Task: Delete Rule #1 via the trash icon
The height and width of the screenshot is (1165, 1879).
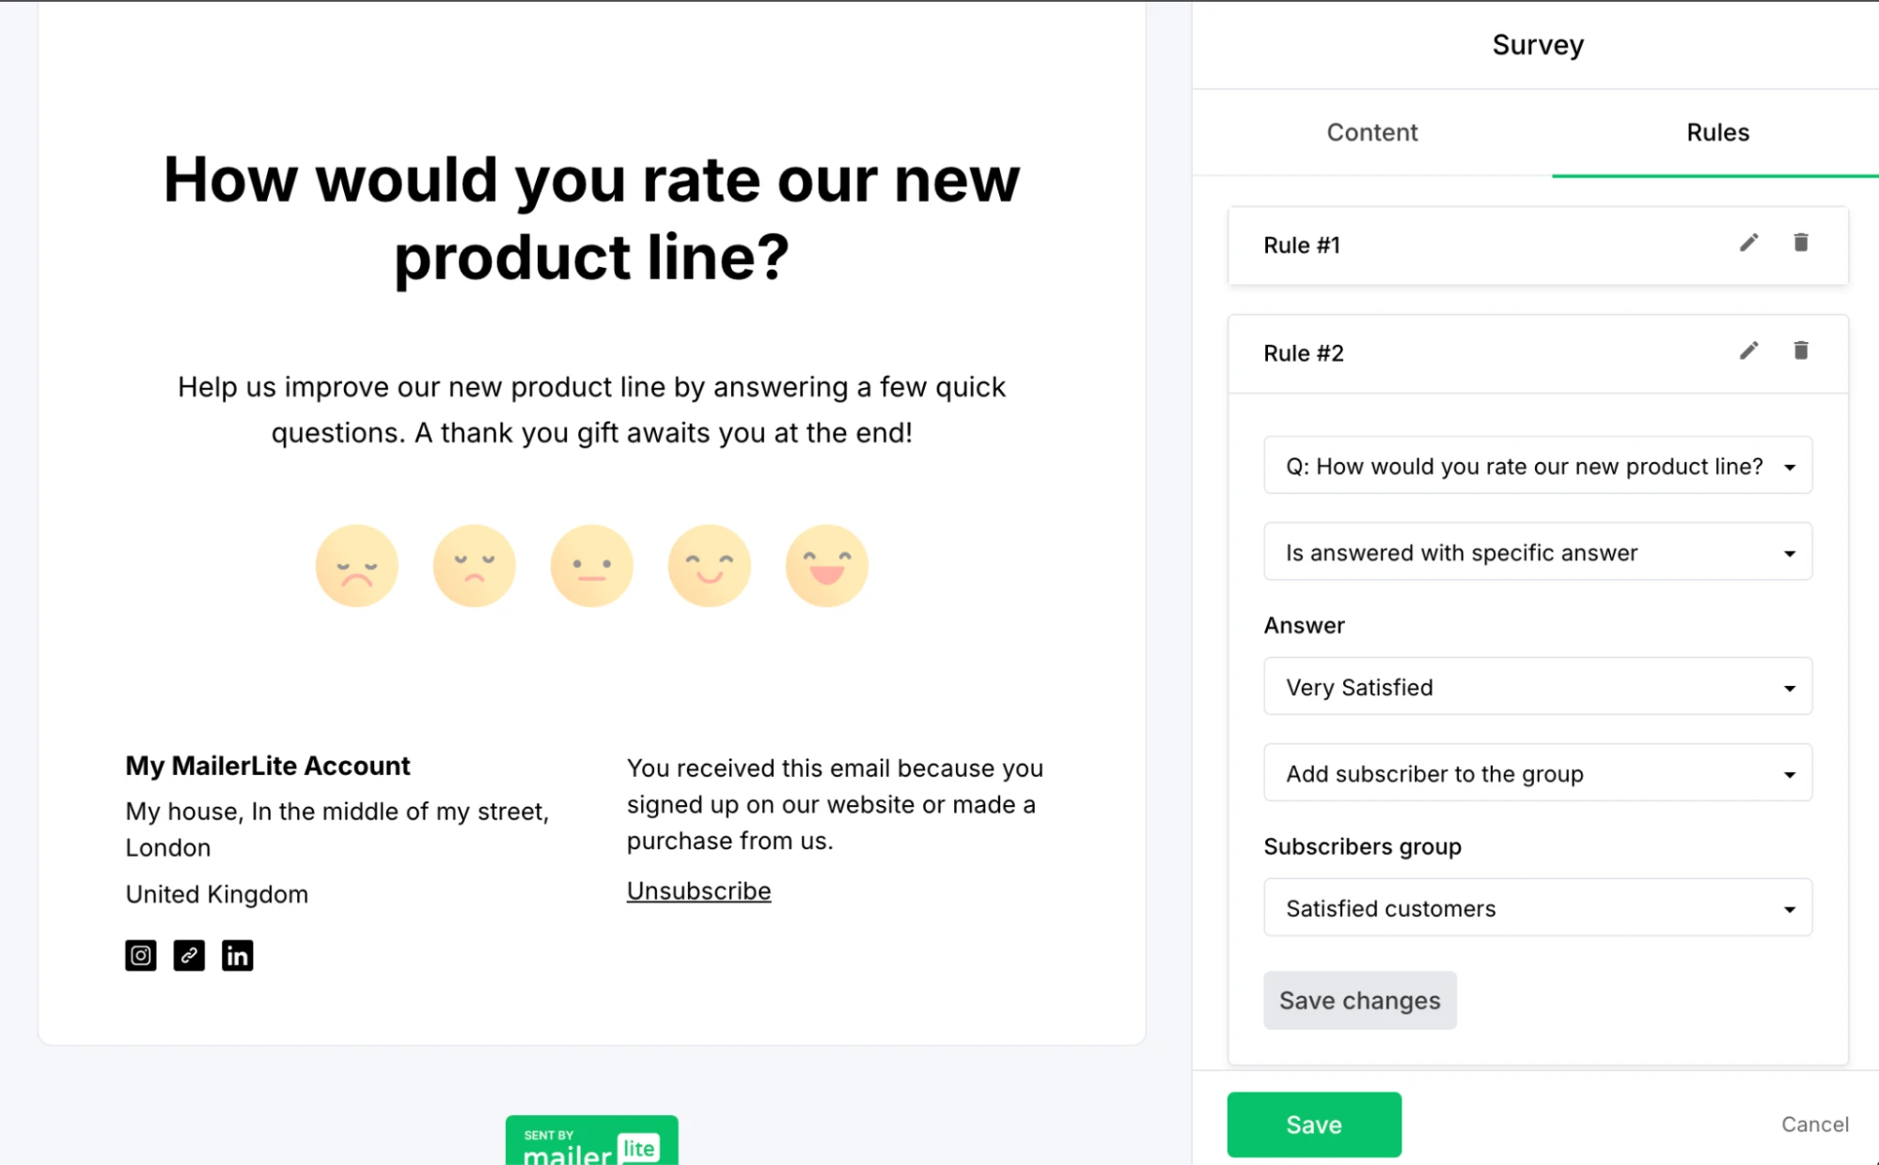Action: click(x=1800, y=242)
